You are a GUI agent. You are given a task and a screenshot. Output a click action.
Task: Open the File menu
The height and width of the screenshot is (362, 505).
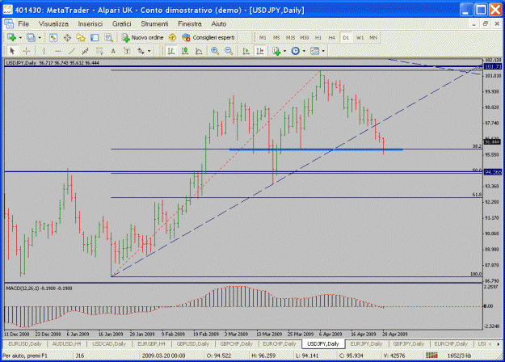pos(23,23)
